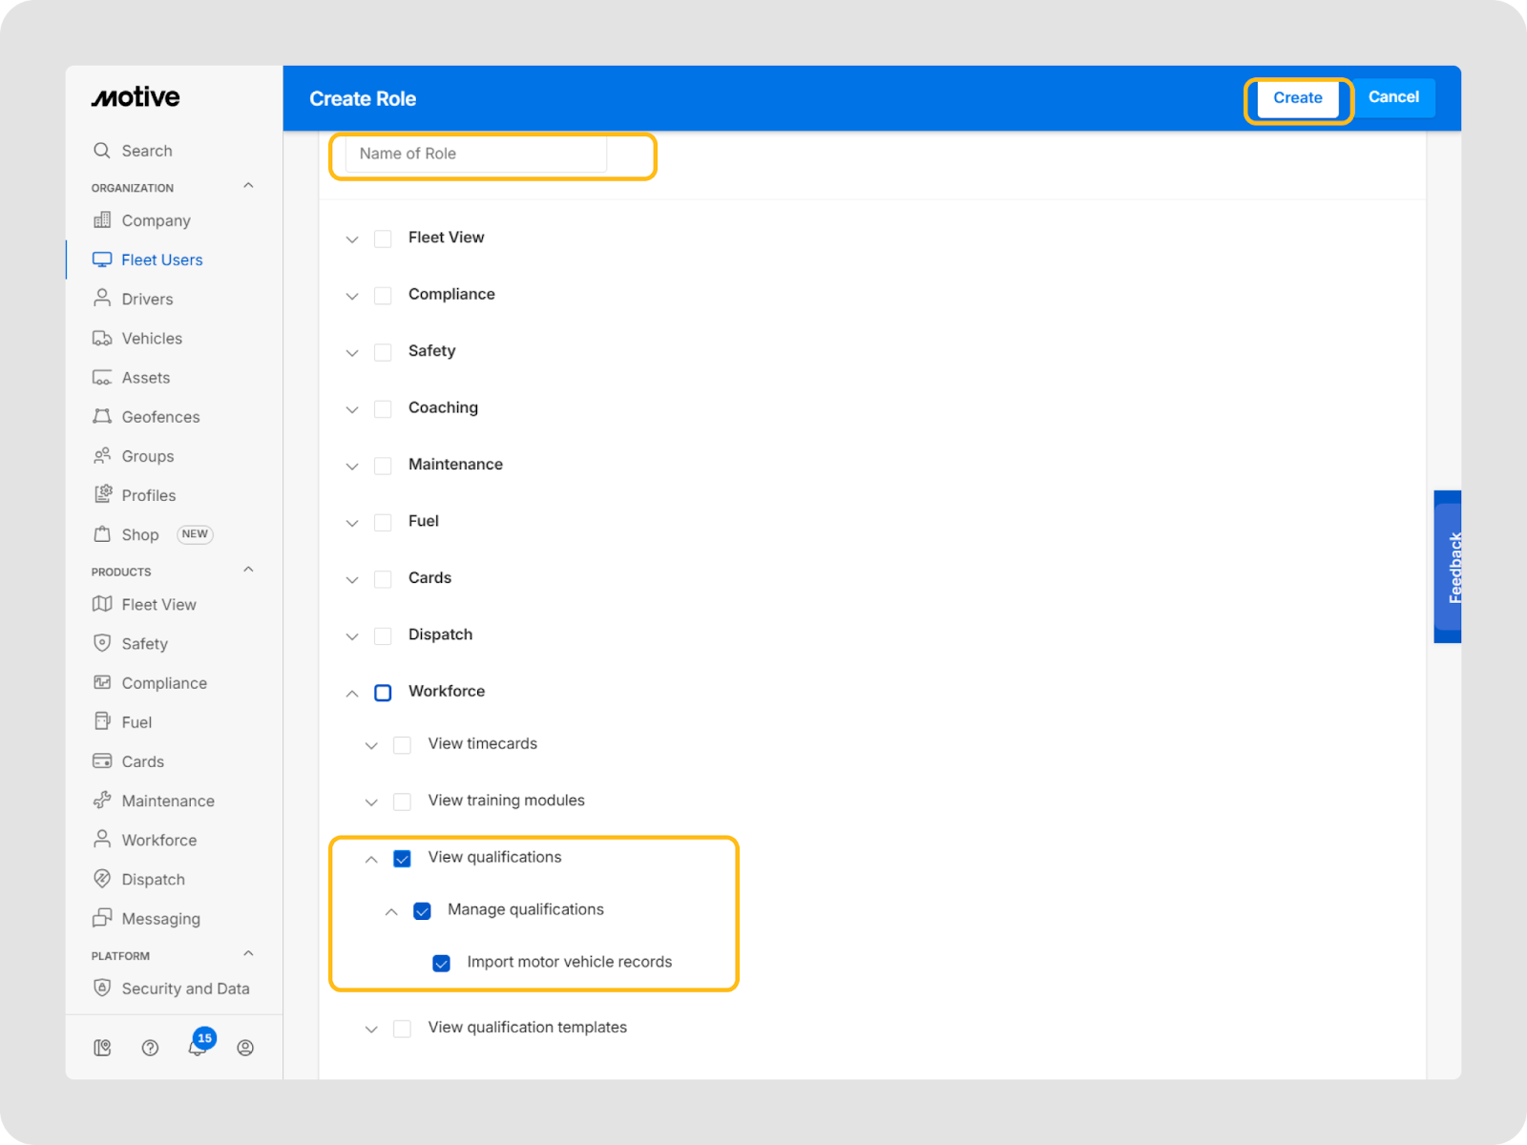Image resolution: width=1527 pixels, height=1145 pixels.
Task: Open the help question mark icon
Action: tap(150, 1048)
